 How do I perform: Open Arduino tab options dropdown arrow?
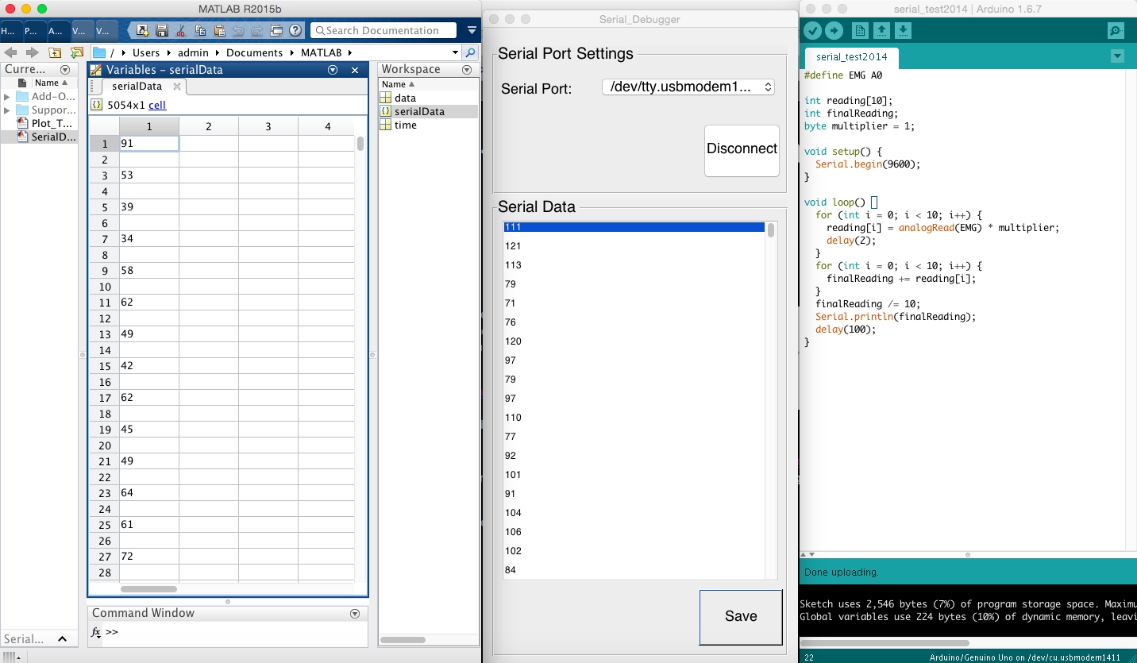click(1117, 56)
